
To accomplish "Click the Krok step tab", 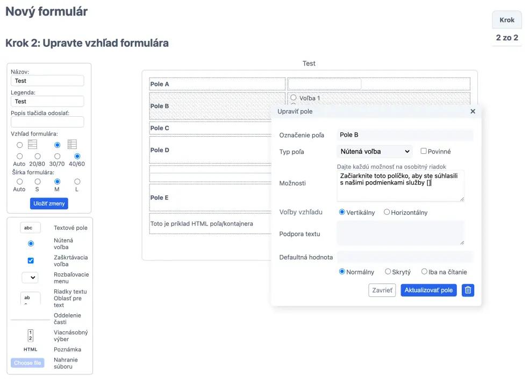I will coord(507,20).
